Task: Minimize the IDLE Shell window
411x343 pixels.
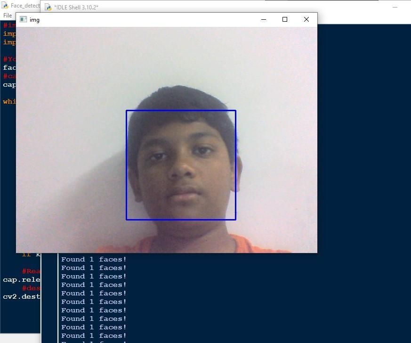Action: (395, 7)
